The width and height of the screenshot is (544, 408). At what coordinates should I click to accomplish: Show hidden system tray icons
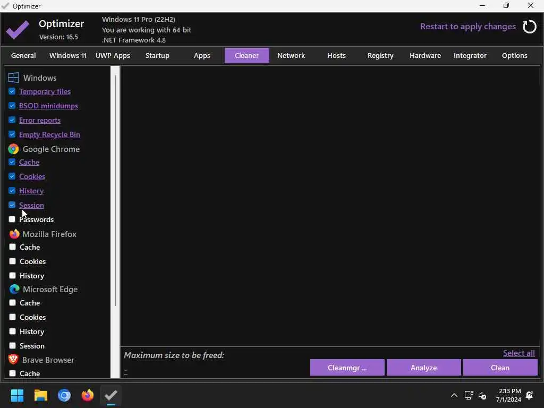tap(454, 395)
